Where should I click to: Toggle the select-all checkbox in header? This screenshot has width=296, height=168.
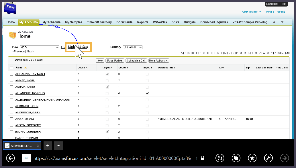pyautogui.click(x=11, y=68)
